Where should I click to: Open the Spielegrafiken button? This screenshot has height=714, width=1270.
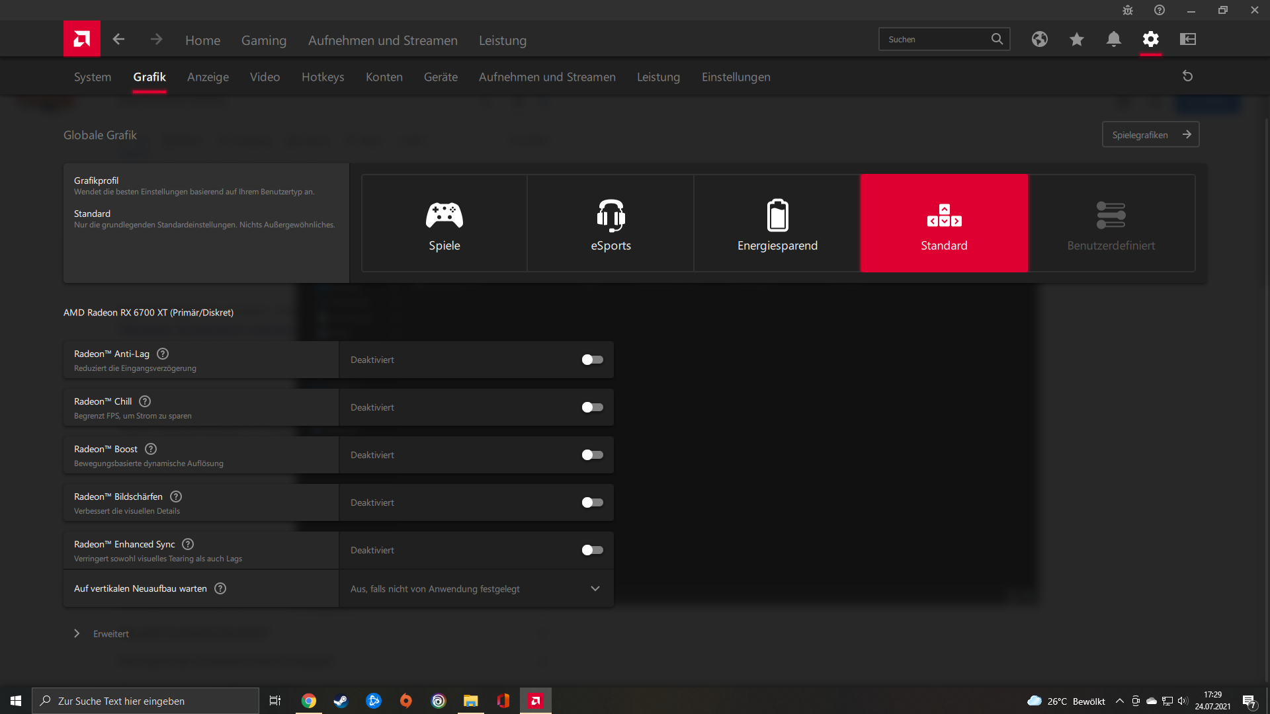pos(1150,134)
